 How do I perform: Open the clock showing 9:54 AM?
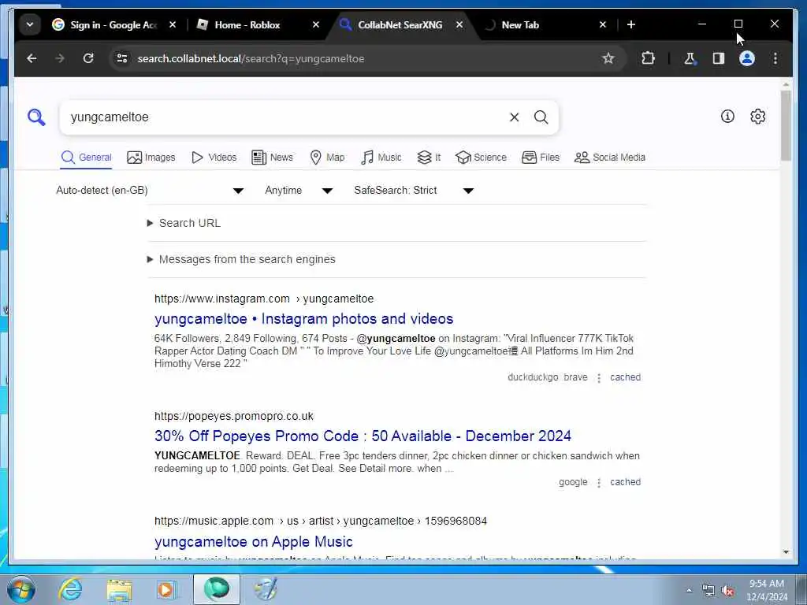click(x=766, y=590)
